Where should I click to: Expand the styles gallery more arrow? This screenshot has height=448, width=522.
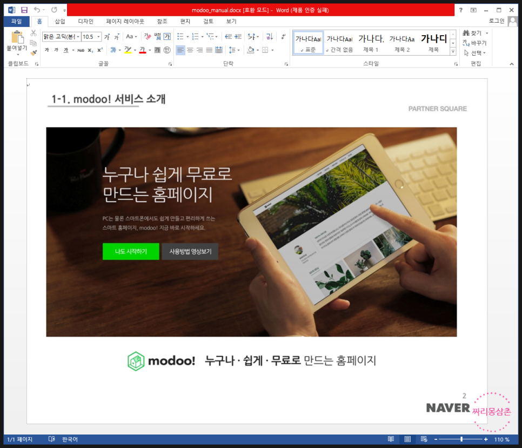(453, 51)
